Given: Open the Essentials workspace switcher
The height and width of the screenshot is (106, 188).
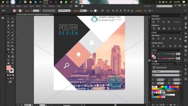Looking at the screenshot, I should click(148, 6).
